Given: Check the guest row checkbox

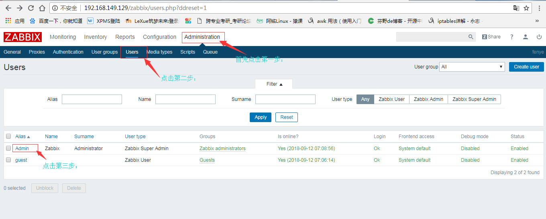Looking at the screenshot, I should tap(8, 160).
